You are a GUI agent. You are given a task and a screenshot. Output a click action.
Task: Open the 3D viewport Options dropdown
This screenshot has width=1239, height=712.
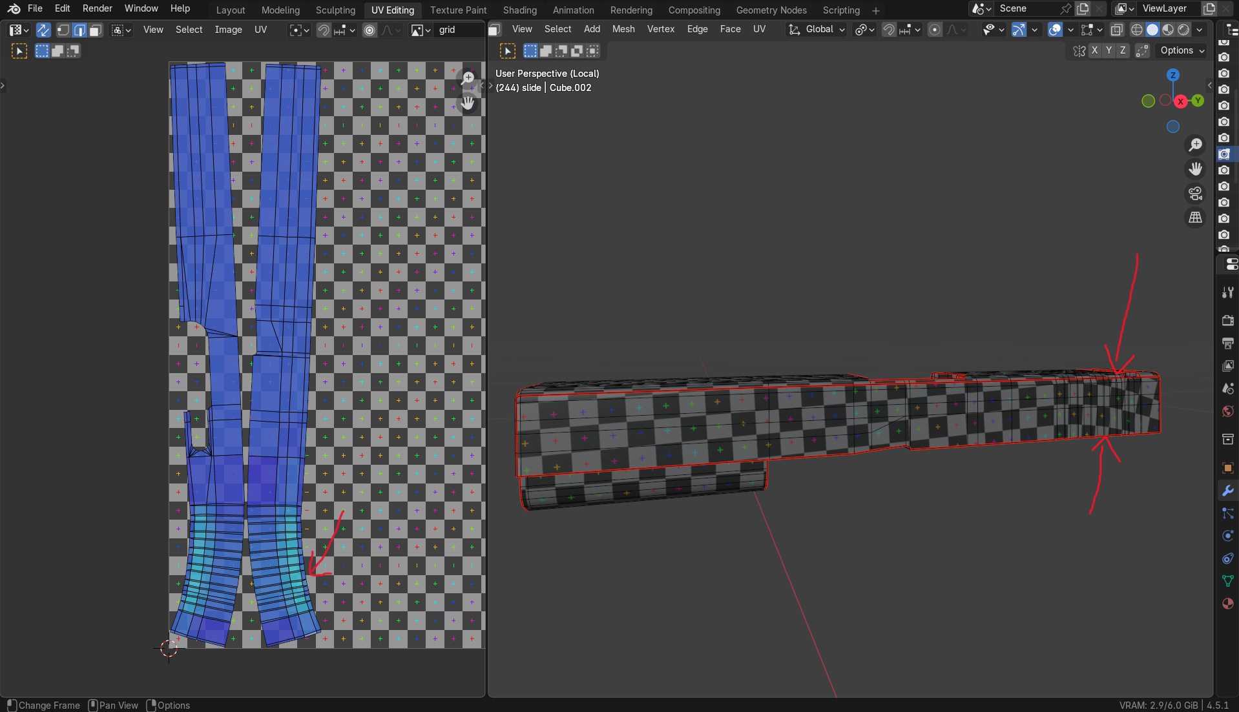pyautogui.click(x=1182, y=50)
